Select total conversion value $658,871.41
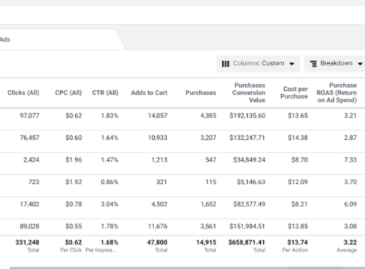 pos(246,242)
